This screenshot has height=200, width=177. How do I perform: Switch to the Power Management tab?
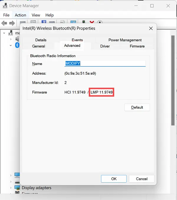125,40
